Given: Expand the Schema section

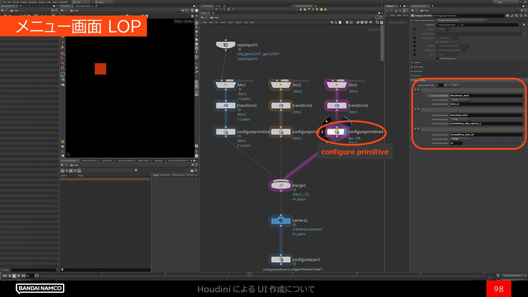Looking at the screenshot, I should point(417,62).
